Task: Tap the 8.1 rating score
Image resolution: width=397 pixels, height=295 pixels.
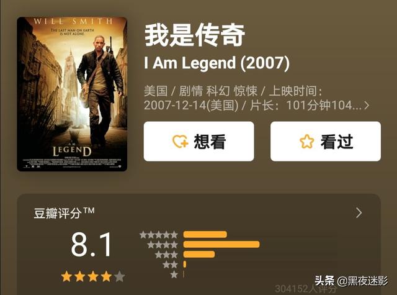Action: 91,245
